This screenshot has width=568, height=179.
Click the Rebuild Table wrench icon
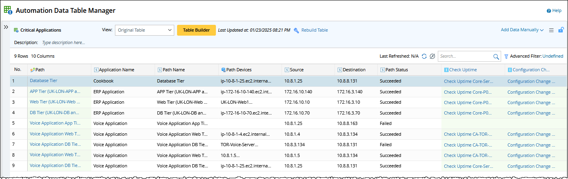pyautogui.click(x=296, y=30)
